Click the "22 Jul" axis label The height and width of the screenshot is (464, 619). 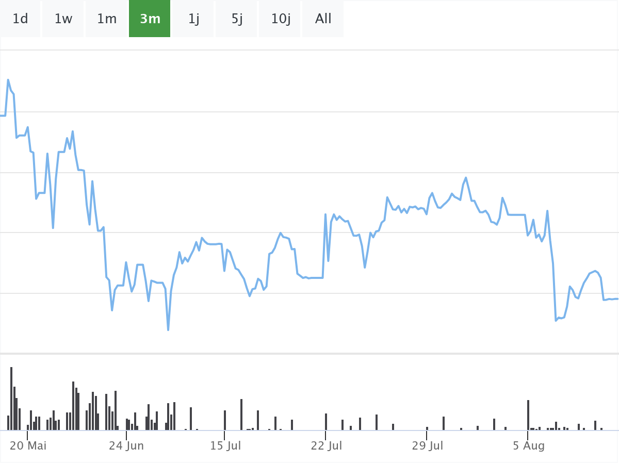[327, 446]
